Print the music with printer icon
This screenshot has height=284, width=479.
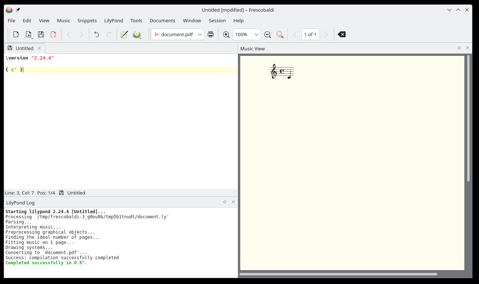click(211, 34)
